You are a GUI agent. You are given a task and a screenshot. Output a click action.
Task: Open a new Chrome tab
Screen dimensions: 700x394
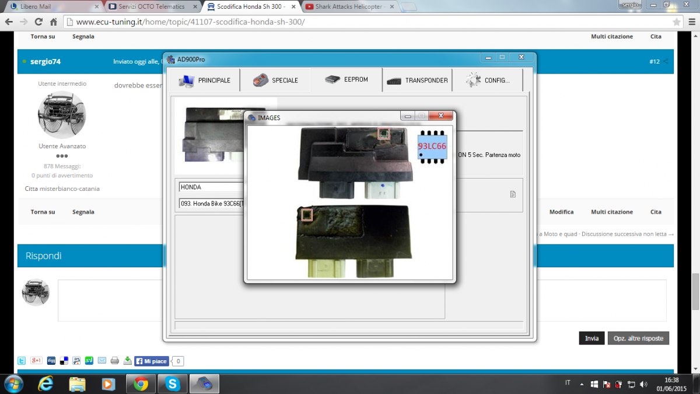409,7
